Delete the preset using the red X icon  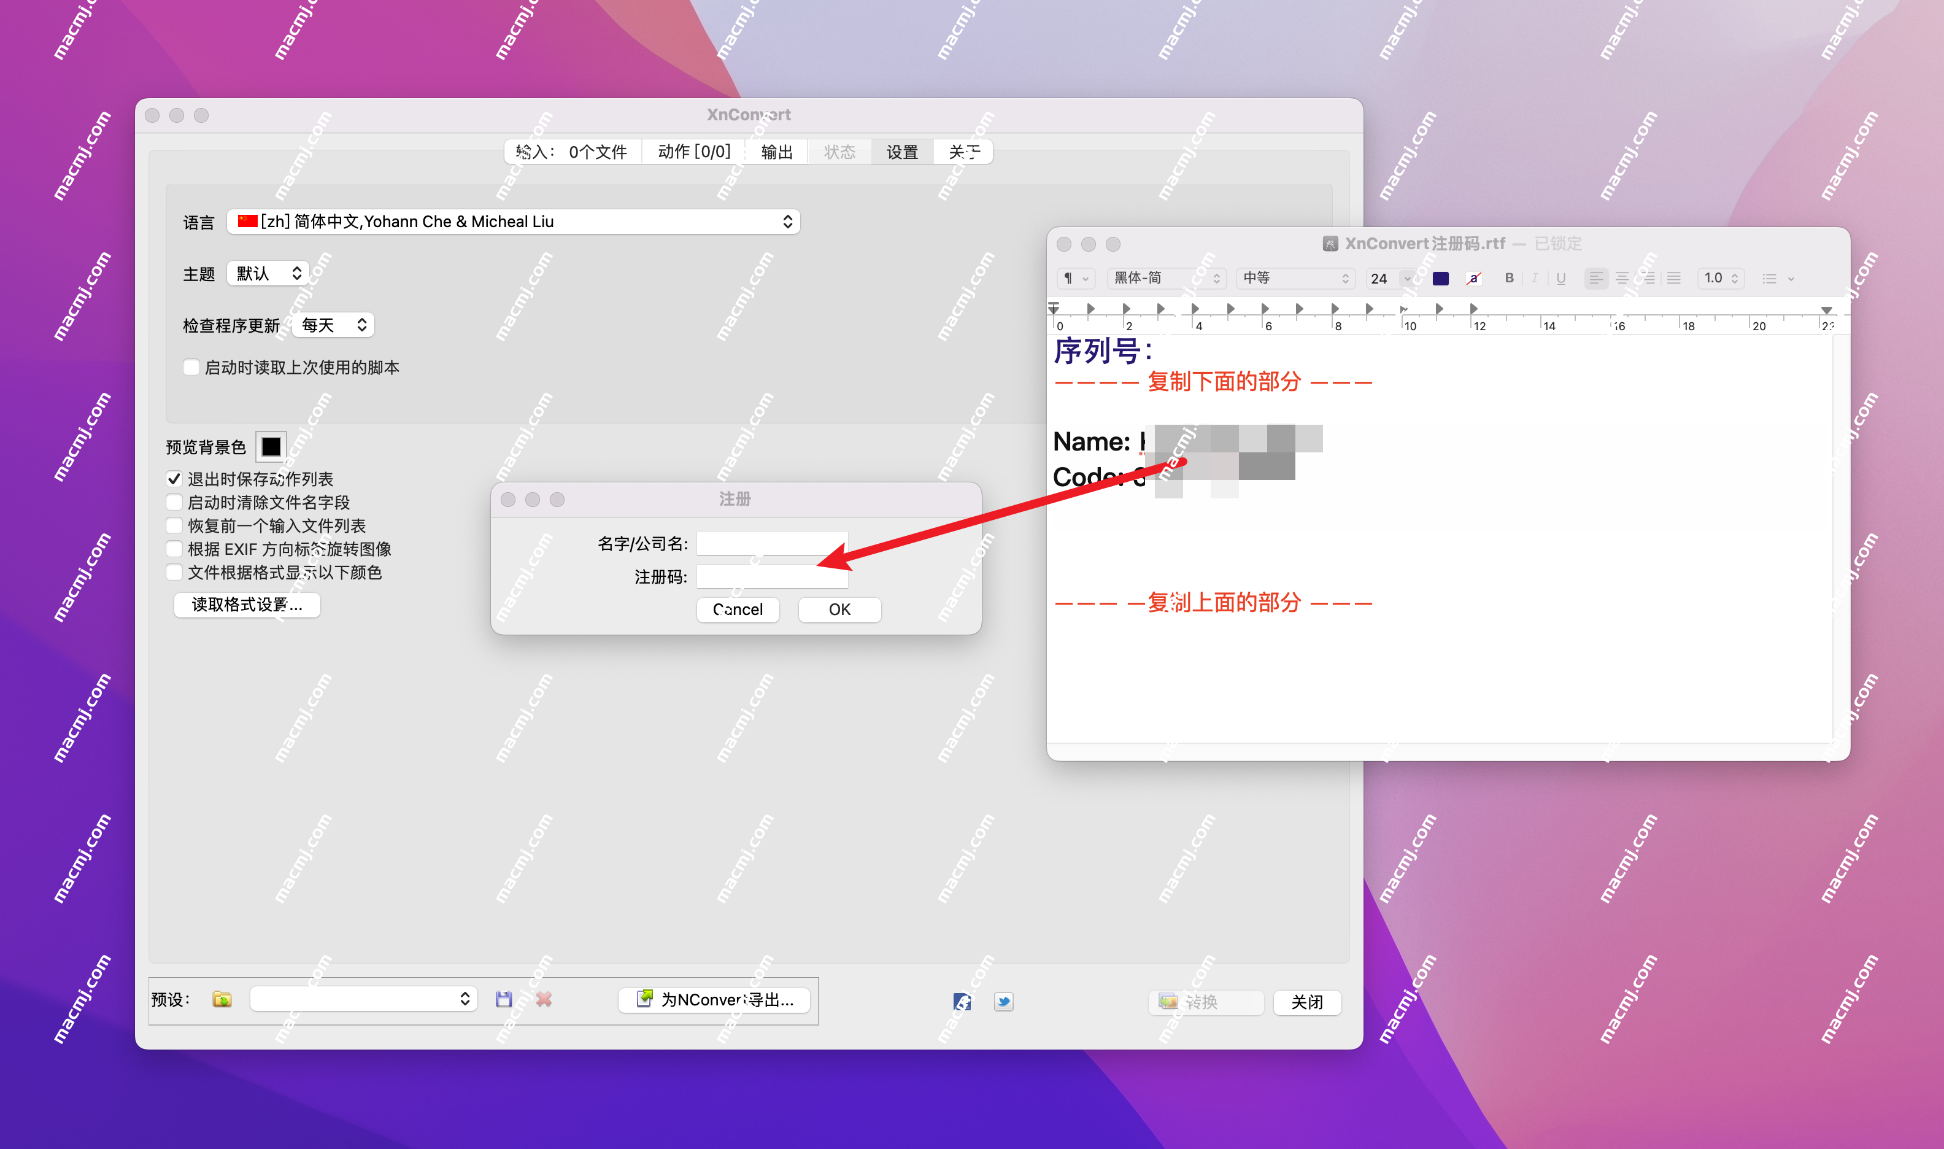544,1000
